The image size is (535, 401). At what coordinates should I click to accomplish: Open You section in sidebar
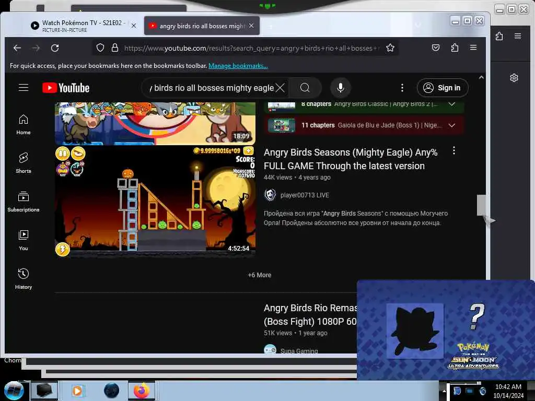[x=23, y=240]
